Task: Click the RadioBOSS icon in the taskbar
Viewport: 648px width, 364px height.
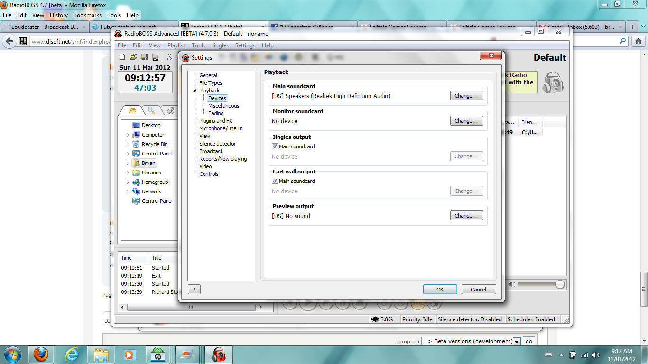Action: pyautogui.click(x=218, y=355)
